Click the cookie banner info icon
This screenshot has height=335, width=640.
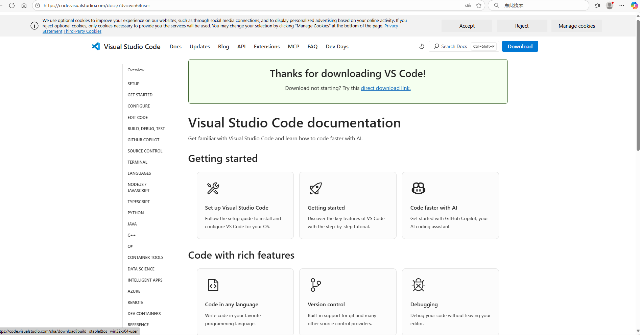tap(34, 26)
